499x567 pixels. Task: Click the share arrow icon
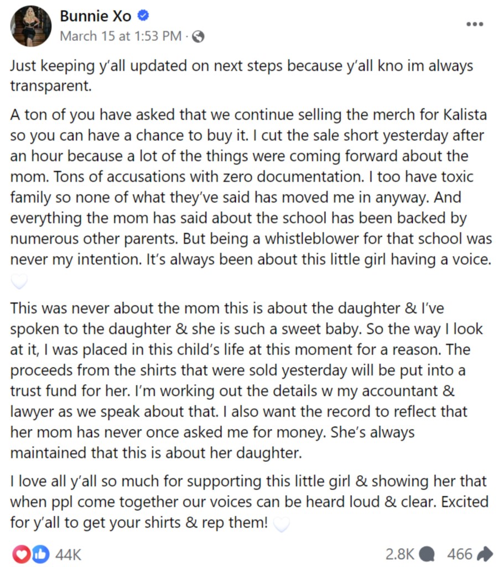click(x=485, y=554)
